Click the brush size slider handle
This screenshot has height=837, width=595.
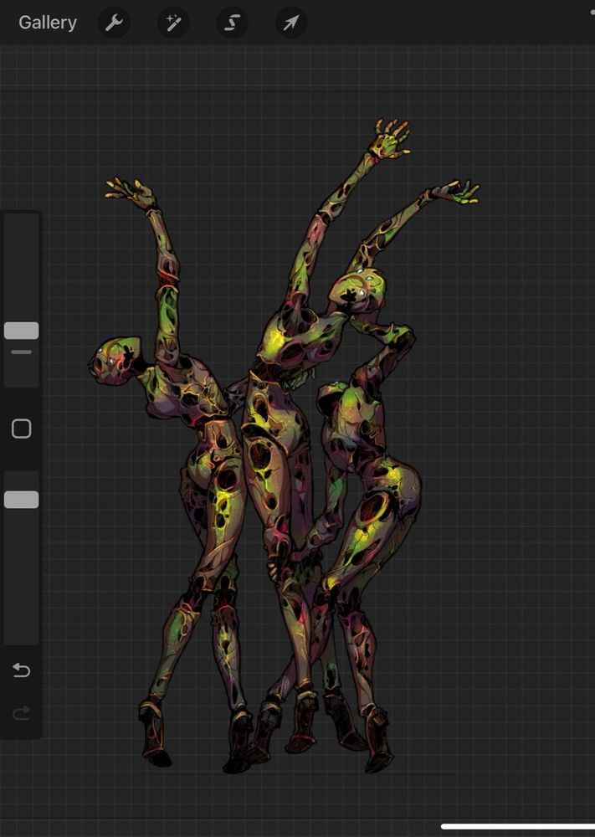click(x=22, y=331)
